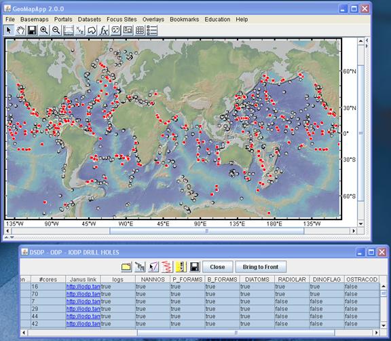Open the Basemaps menu
The width and height of the screenshot is (391, 341).
(35, 20)
